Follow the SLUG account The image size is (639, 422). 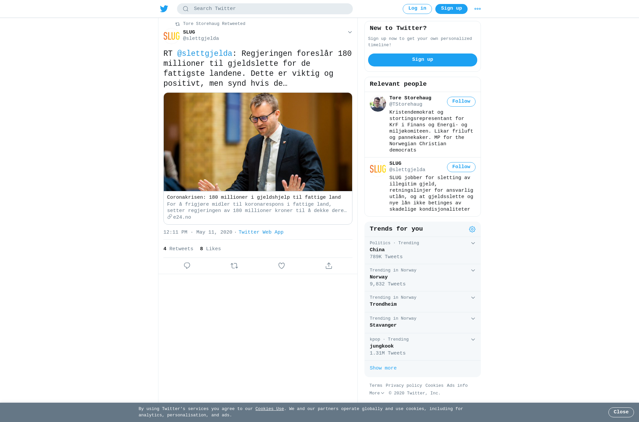(x=461, y=167)
